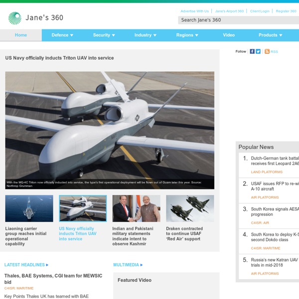Open Dutch-German tank battalion popular story

[x=275, y=161]
